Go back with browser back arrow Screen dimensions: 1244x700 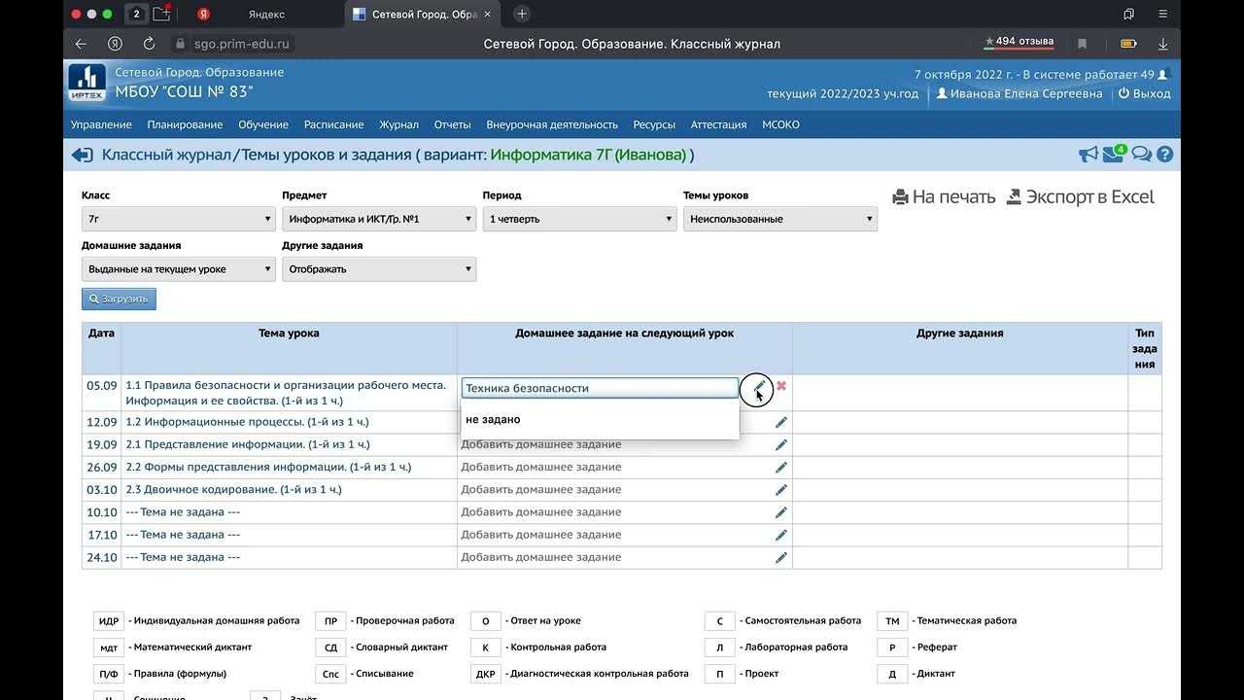81,44
